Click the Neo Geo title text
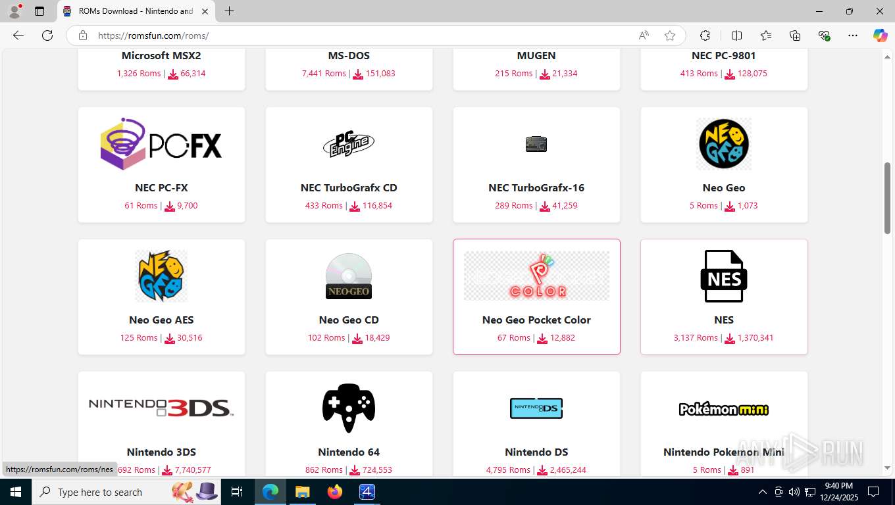 pyautogui.click(x=724, y=188)
